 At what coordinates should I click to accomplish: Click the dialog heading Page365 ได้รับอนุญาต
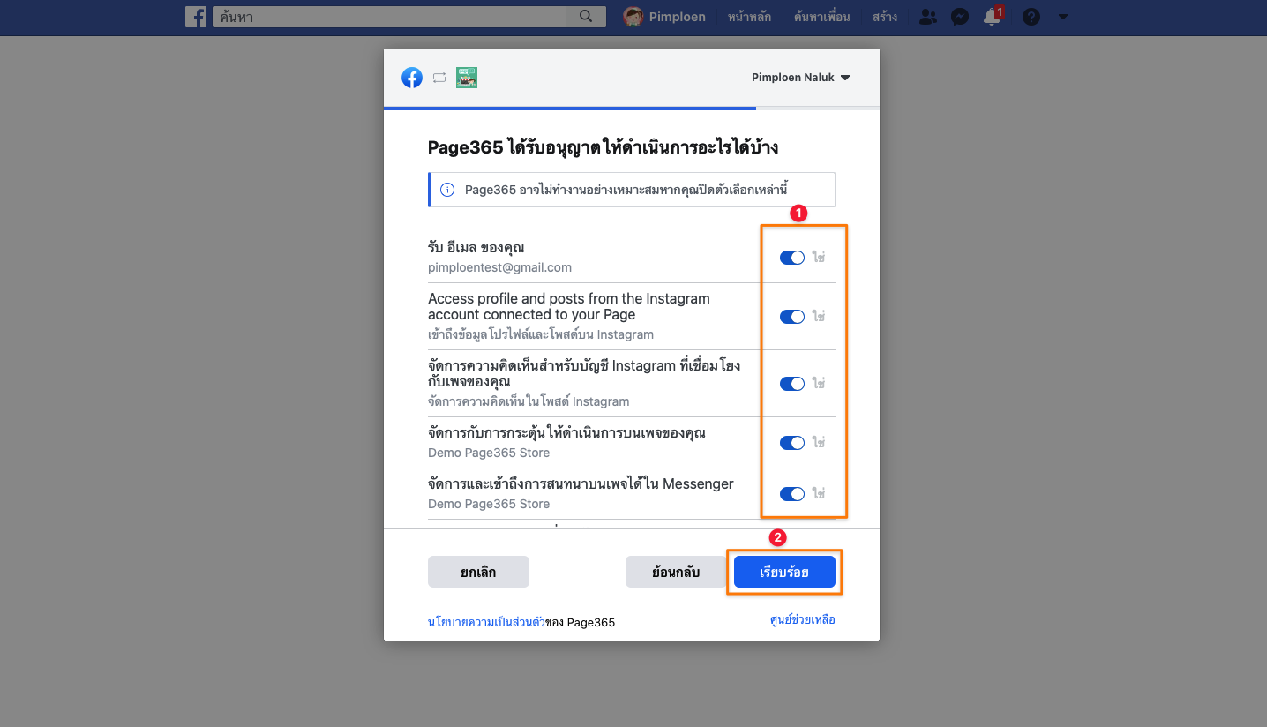(x=603, y=147)
